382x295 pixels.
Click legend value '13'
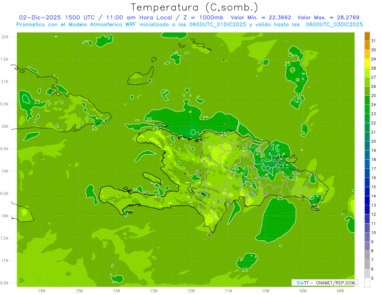(x=374, y=205)
